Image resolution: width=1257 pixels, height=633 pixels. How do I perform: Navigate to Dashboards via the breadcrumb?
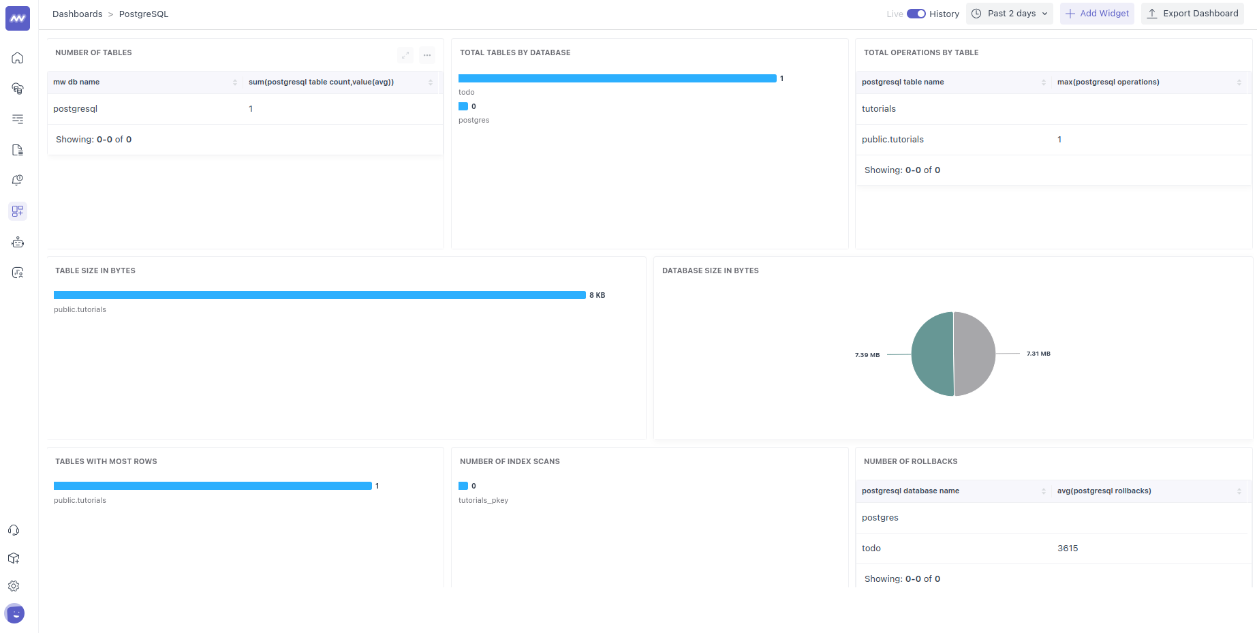point(77,14)
